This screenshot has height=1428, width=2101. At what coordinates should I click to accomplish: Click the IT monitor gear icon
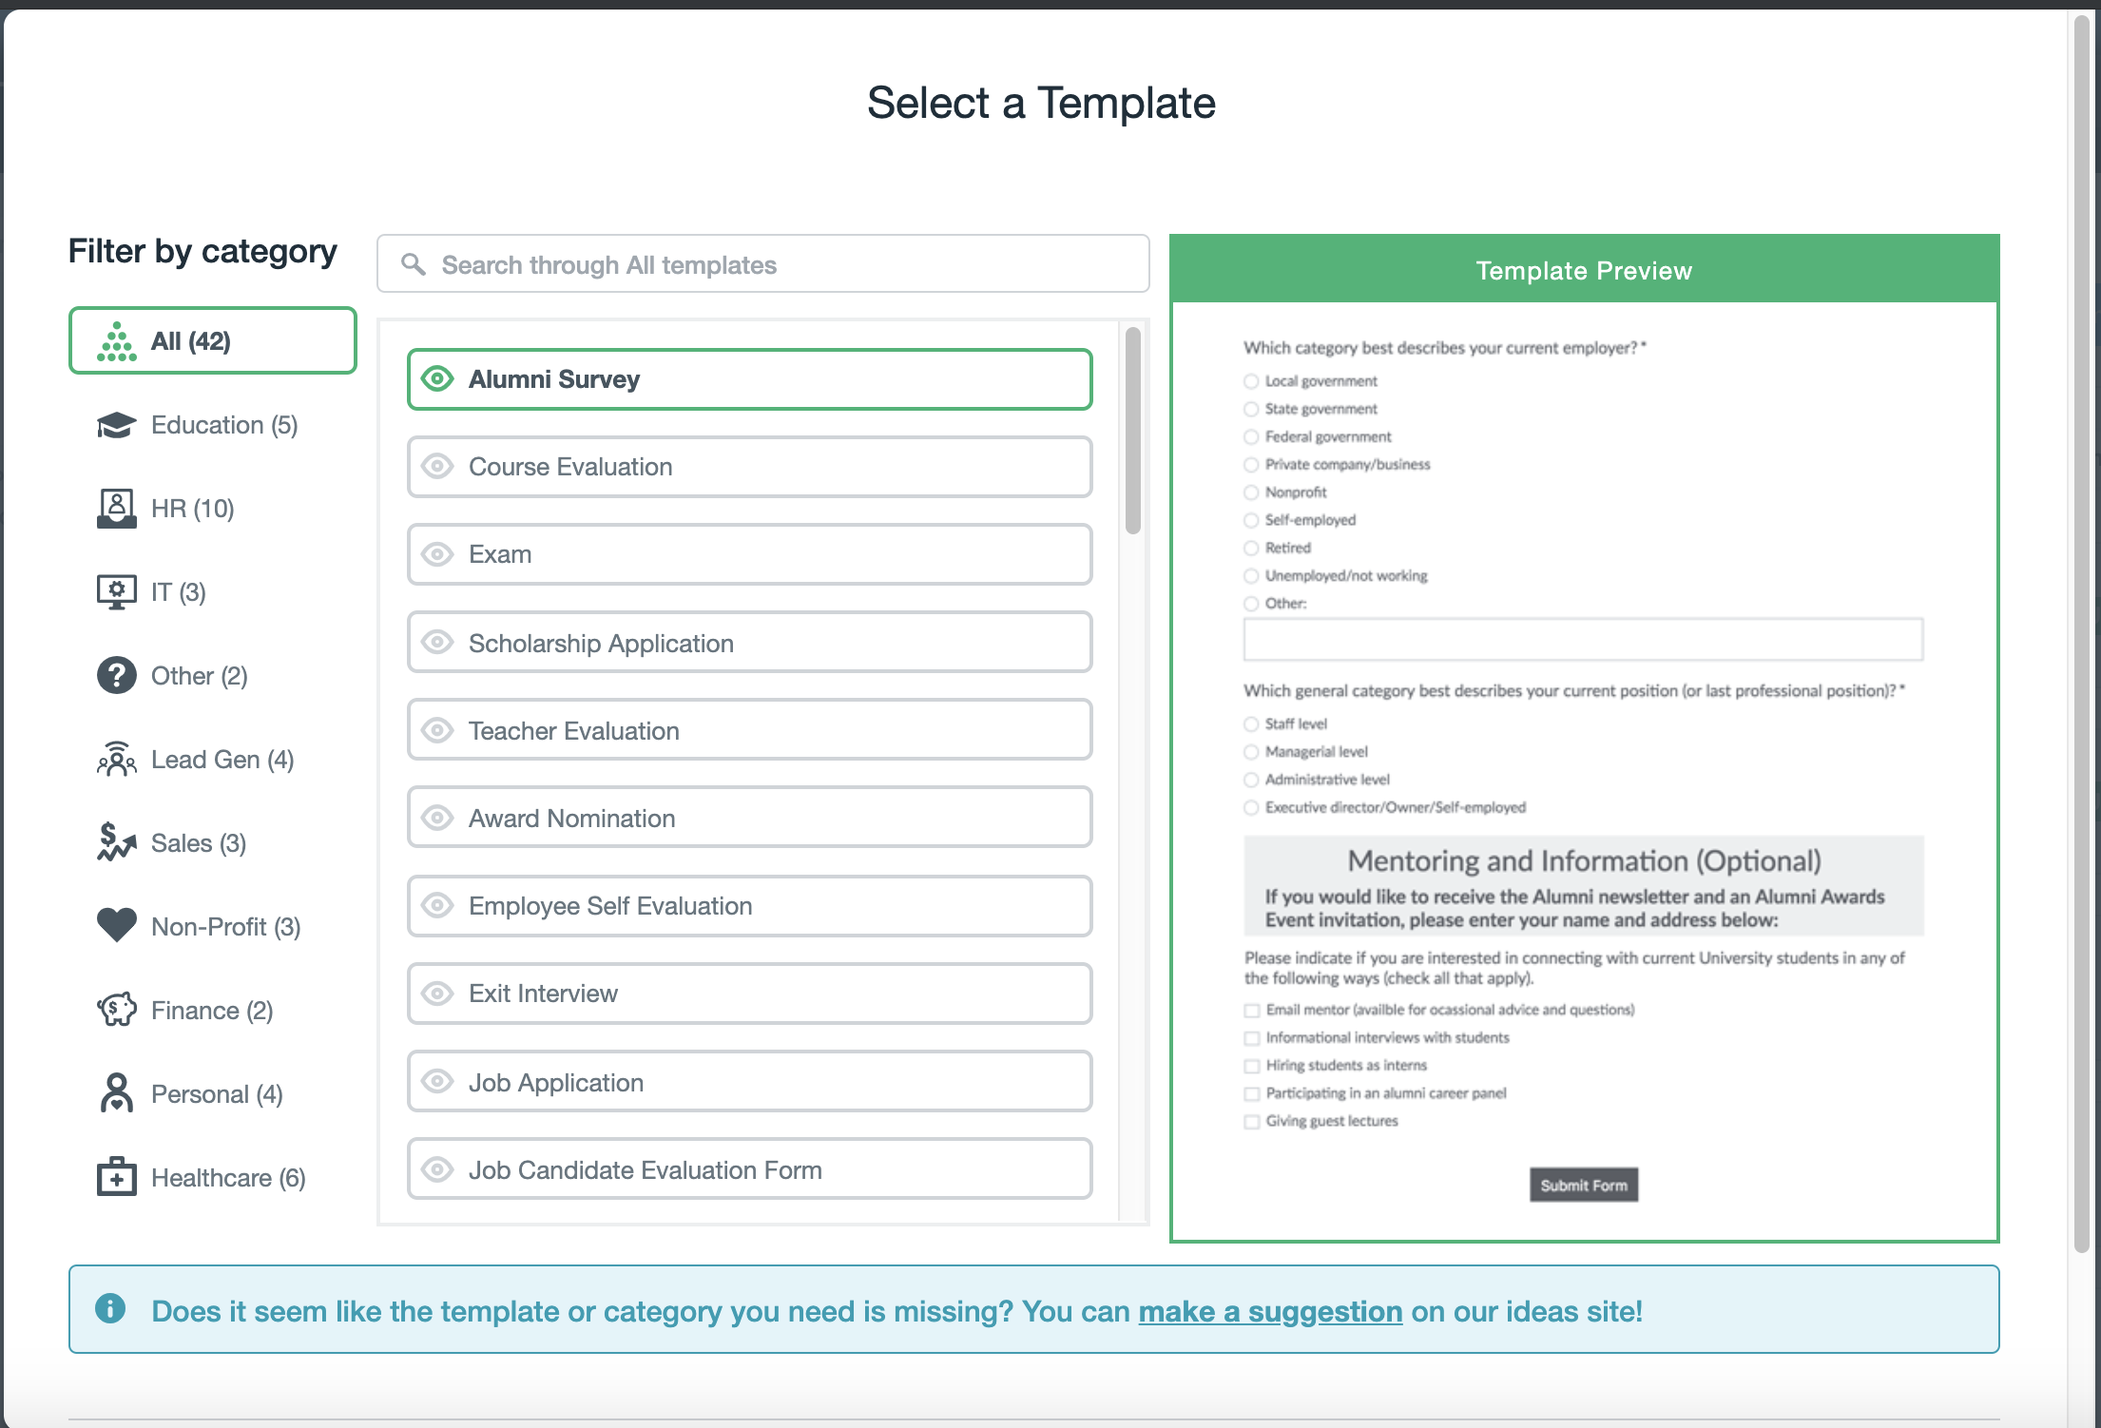[x=116, y=592]
